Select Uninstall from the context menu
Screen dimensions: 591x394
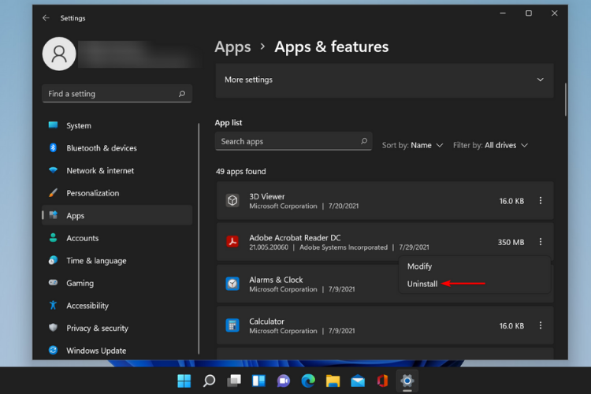point(422,284)
